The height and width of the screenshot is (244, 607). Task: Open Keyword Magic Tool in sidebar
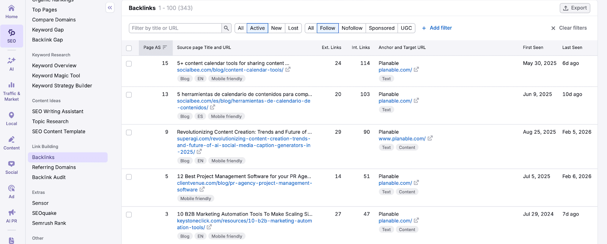tap(56, 76)
